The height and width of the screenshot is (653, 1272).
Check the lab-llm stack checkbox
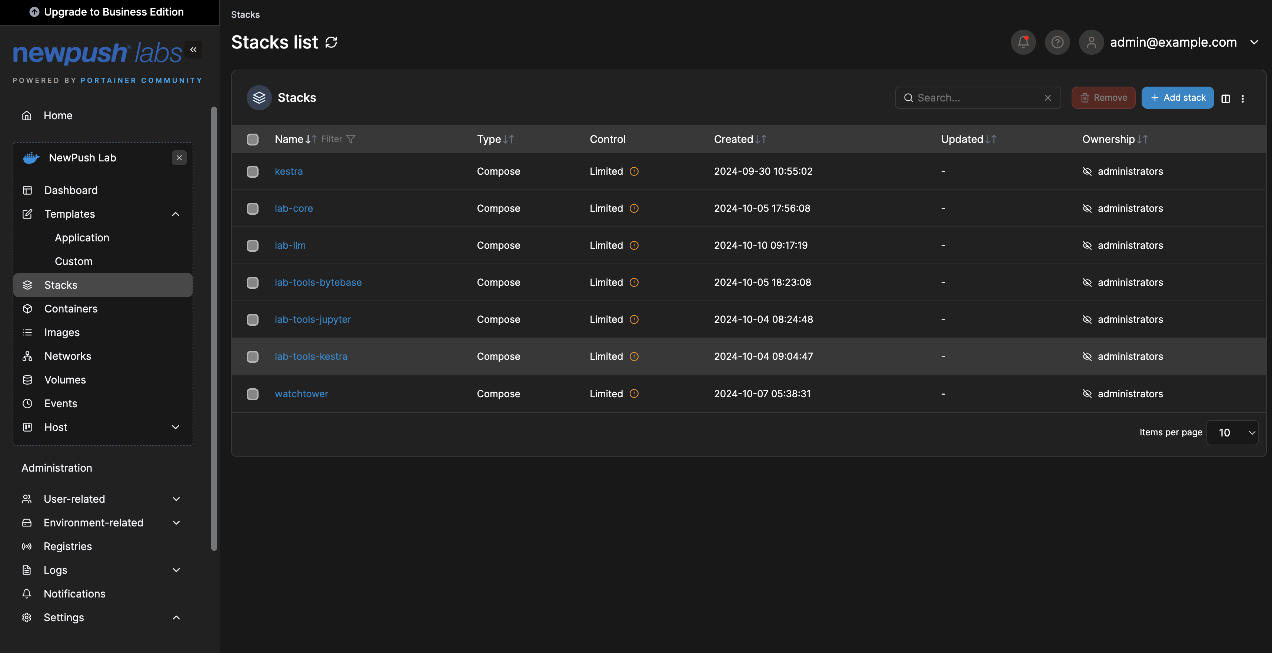(252, 245)
